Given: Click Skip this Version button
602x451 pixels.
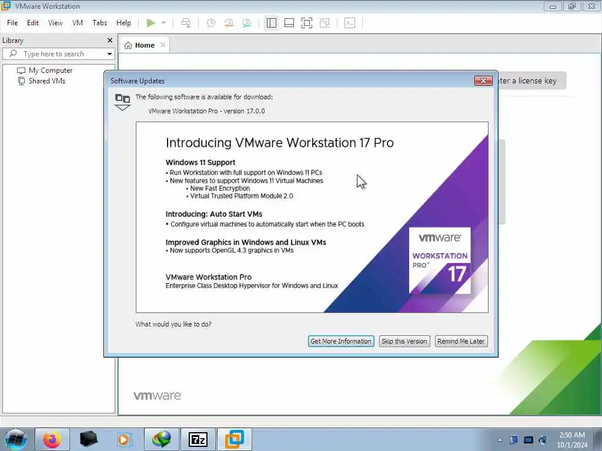Looking at the screenshot, I should tap(404, 341).
